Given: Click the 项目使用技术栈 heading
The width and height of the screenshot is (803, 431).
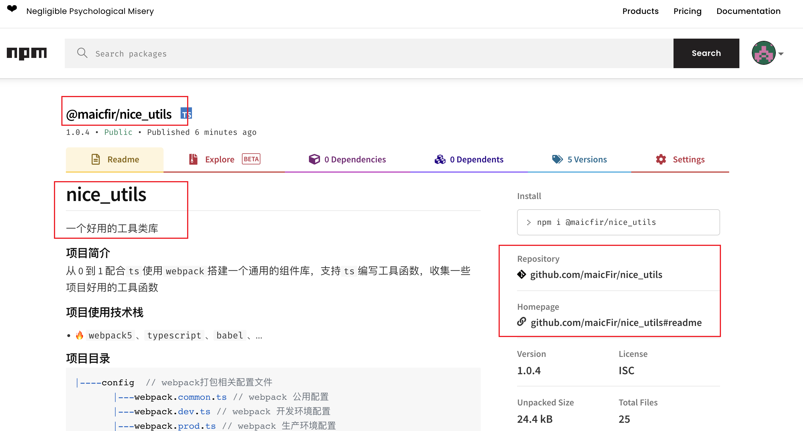Looking at the screenshot, I should (x=104, y=312).
